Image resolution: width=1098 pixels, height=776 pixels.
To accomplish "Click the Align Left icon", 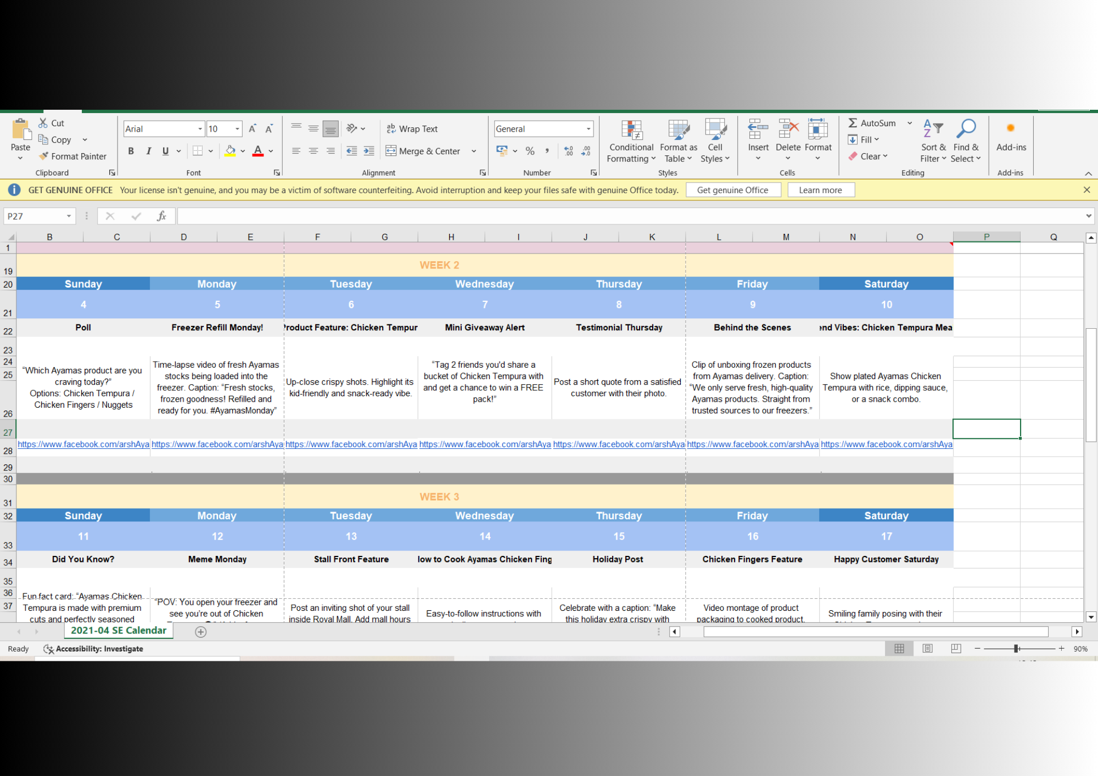I will (296, 151).
